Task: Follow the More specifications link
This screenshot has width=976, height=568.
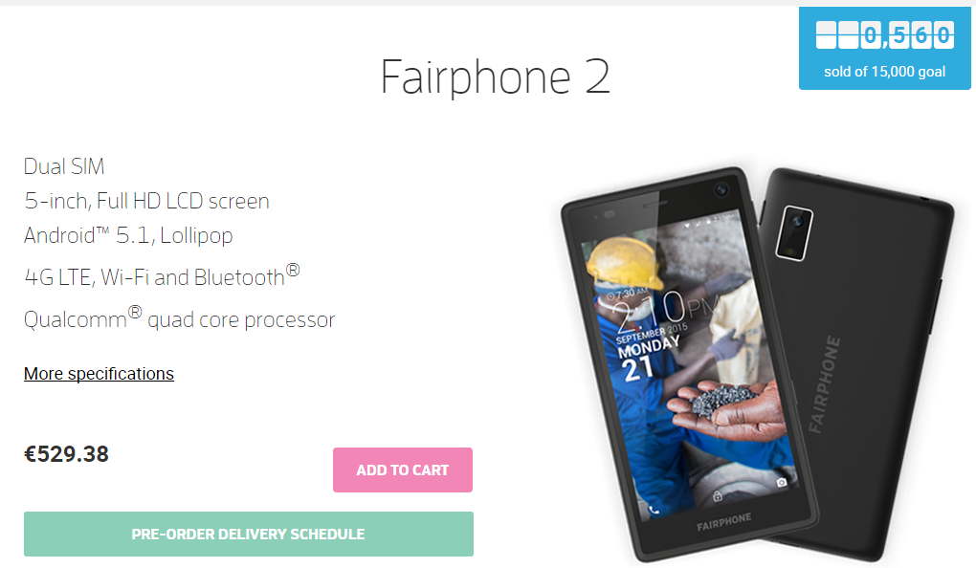Action: (x=99, y=373)
